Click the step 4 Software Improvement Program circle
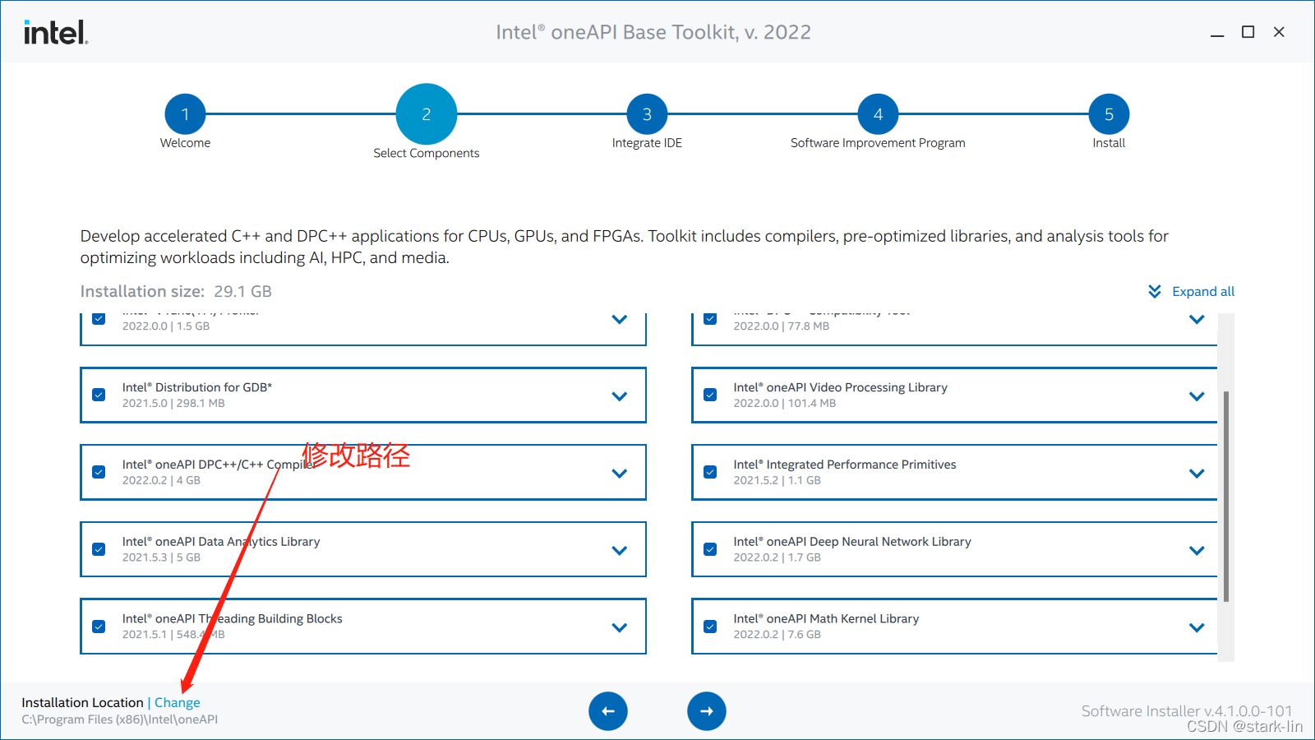This screenshot has width=1315, height=740. [877, 114]
